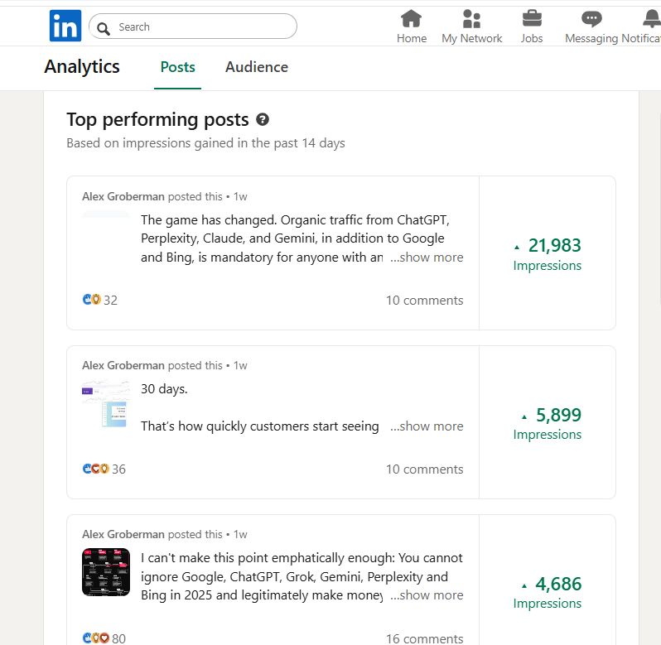The image size is (661, 645).
Task: Click the 36 reactions count
Action: 119,469
